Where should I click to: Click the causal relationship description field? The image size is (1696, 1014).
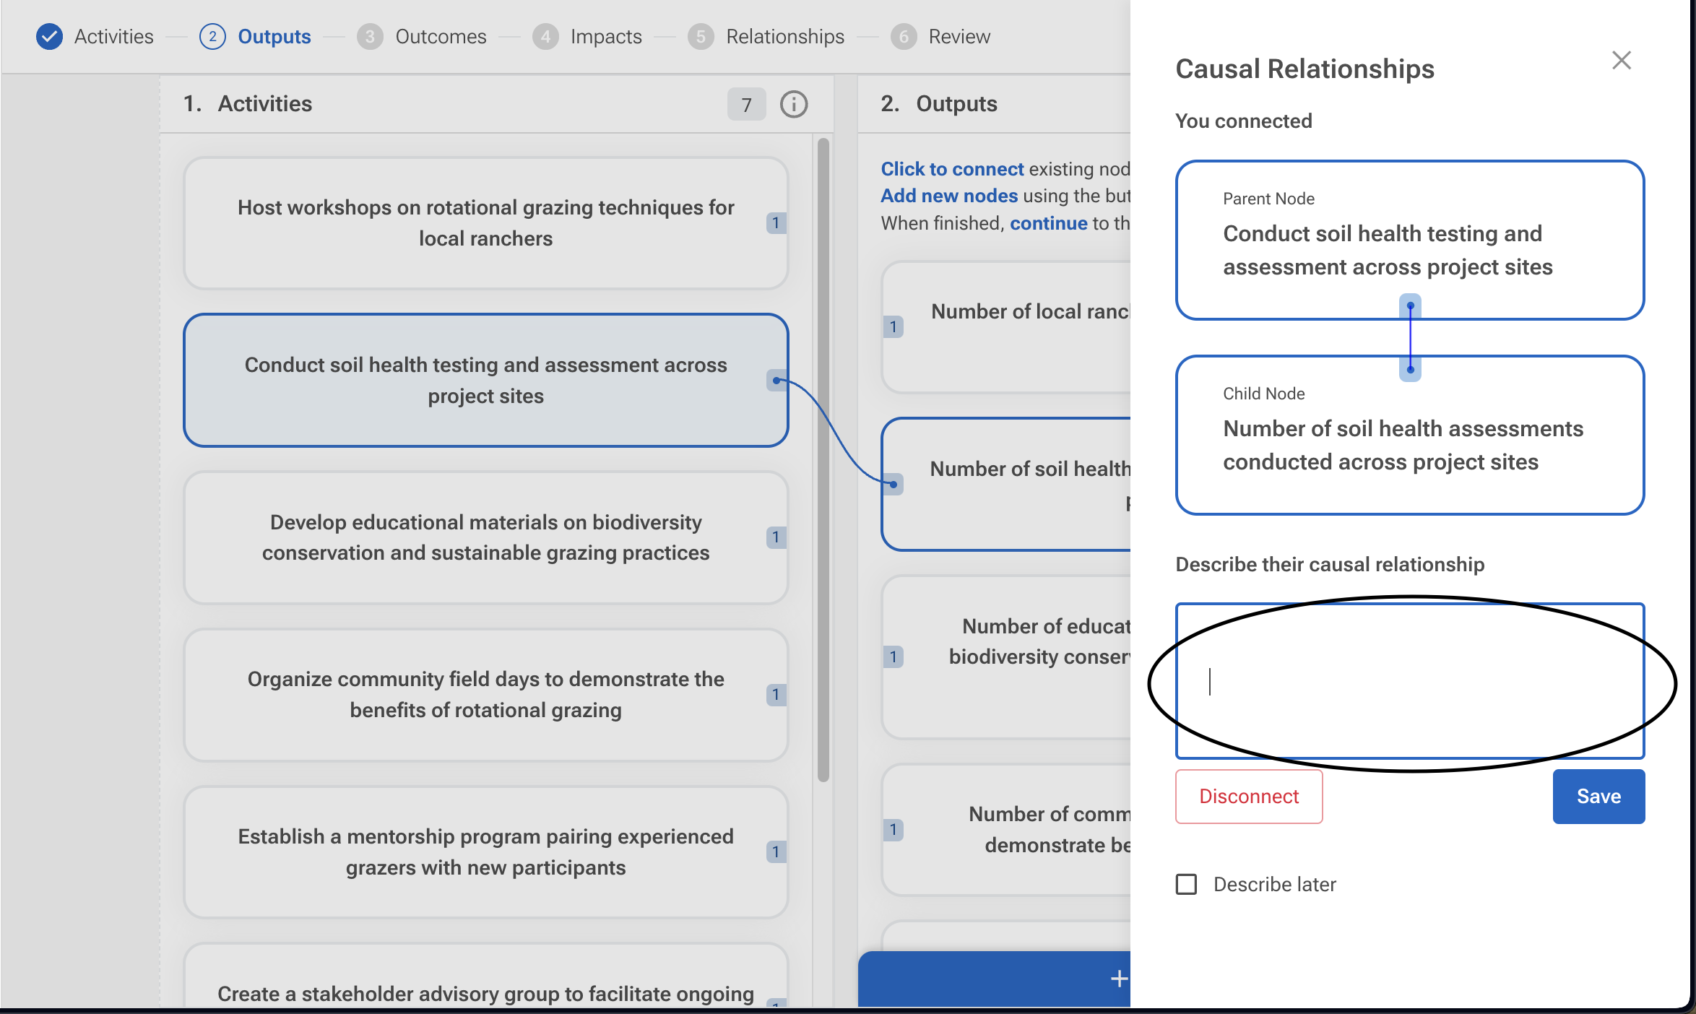coord(1410,681)
